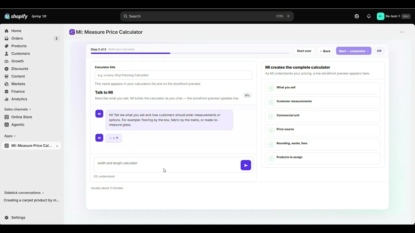Click the Growth icon in the sidebar

(6, 61)
